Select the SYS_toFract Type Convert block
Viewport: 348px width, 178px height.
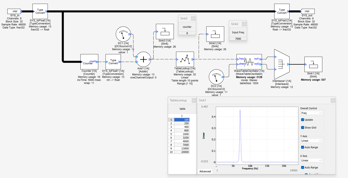282,11
